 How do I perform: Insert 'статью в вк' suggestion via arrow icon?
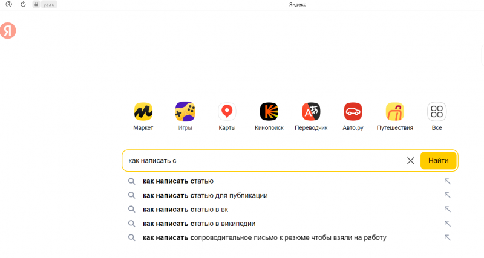[447, 209]
